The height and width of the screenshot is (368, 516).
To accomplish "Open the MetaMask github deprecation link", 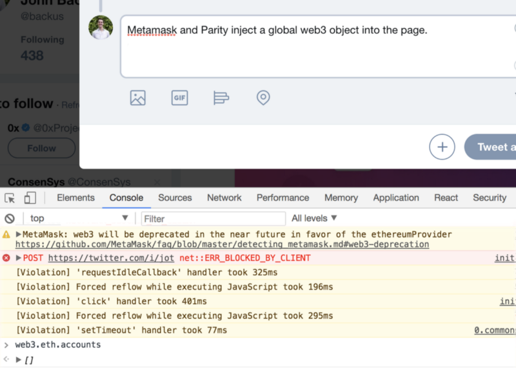I will [x=222, y=244].
